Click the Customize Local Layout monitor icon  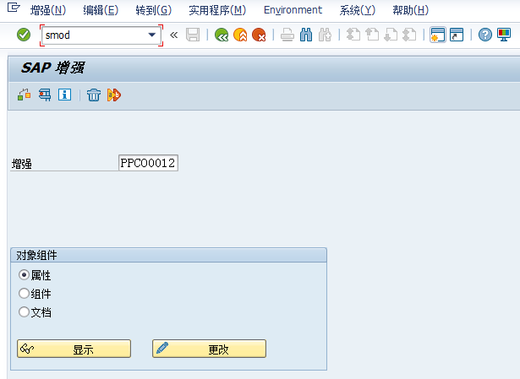click(504, 35)
